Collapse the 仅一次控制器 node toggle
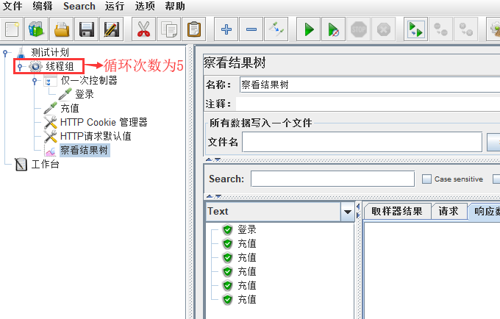Screen dimensions: 500x319 pyautogui.click(x=34, y=81)
